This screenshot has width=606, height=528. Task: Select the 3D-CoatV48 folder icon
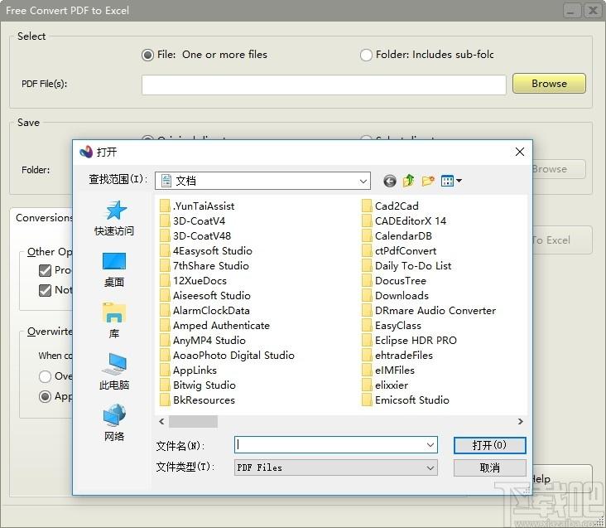[165, 236]
